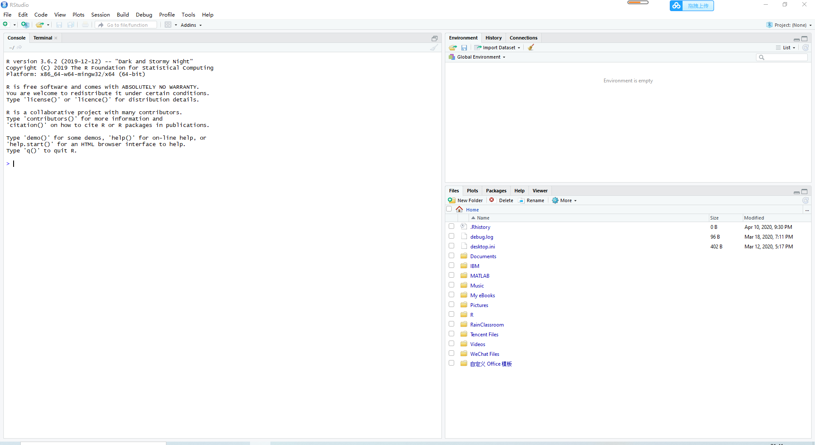815x445 pixels.
Task: Open the List view dropdown
Action: pyautogui.click(x=786, y=48)
